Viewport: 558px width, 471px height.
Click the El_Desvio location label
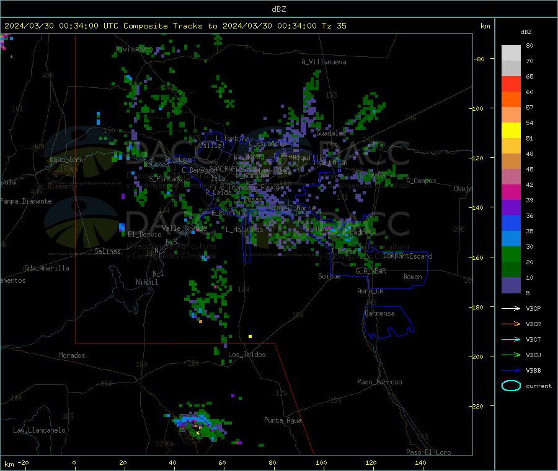point(145,235)
